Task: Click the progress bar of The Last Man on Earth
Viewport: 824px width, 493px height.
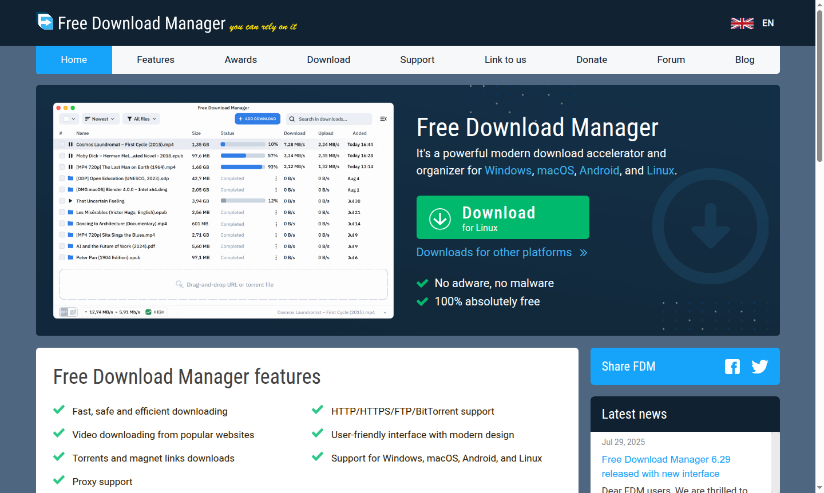Action: [x=241, y=166]
